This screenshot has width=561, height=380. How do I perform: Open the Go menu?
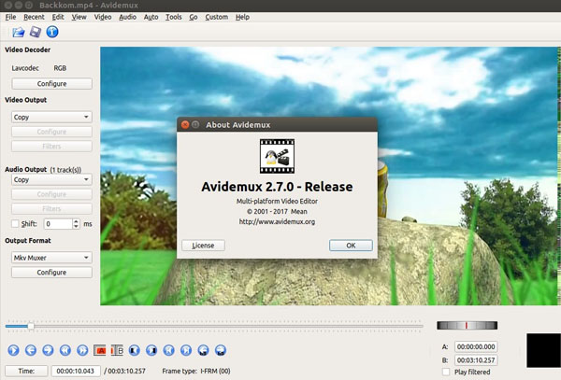pyautogui.click(x=194, y=17)
